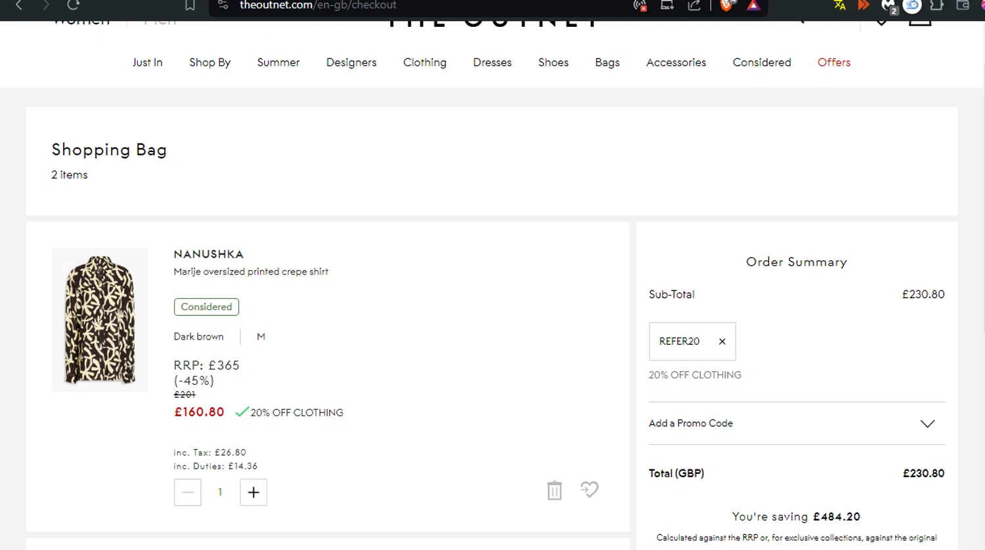
Task: Click the 2 items count text
Action: (x=70, y=174)
